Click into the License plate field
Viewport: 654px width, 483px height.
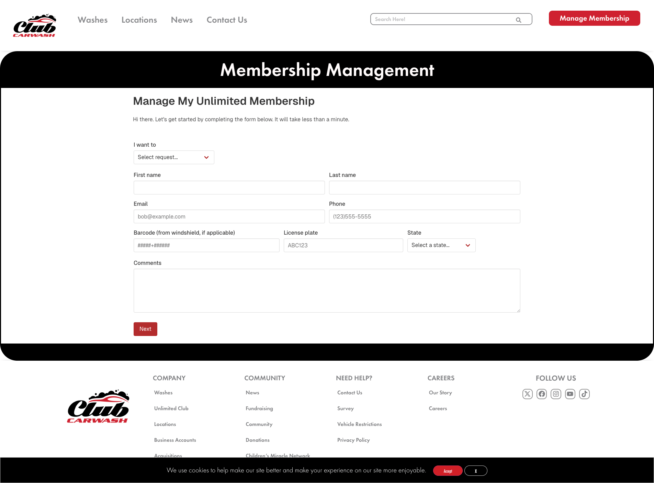pos(343,245)
